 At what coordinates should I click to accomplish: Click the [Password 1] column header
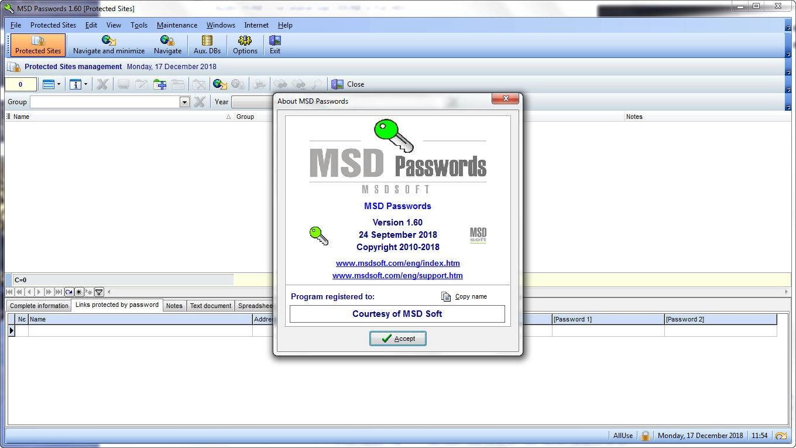pyautogui.click(x=608, y=319)
